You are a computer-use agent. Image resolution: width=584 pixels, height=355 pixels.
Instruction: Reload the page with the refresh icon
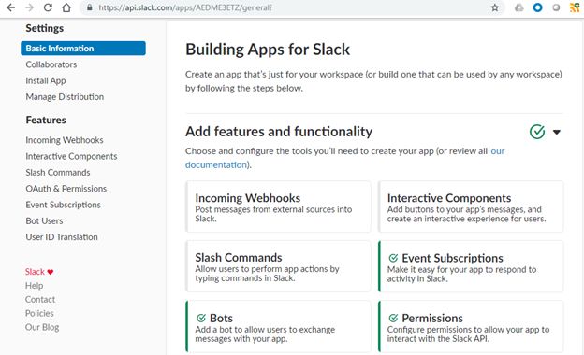48,7
